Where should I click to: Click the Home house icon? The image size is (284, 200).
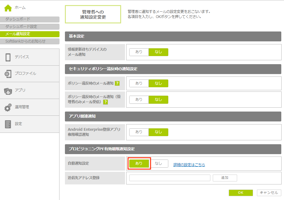coord(8,7)
